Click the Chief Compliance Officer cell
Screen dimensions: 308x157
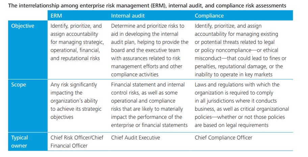(x=224, y=137)
